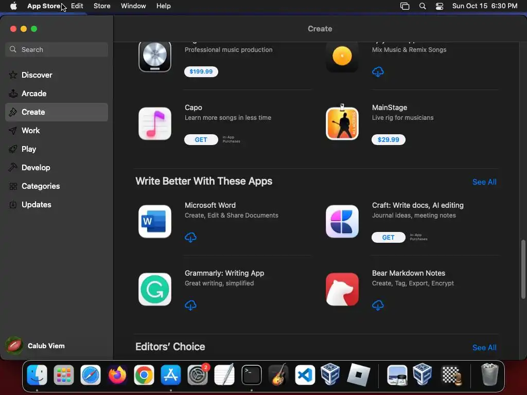Click GET for Capo
Image resolution: width=527 pixels, height=395 pixels.
[x=201, y=140]
